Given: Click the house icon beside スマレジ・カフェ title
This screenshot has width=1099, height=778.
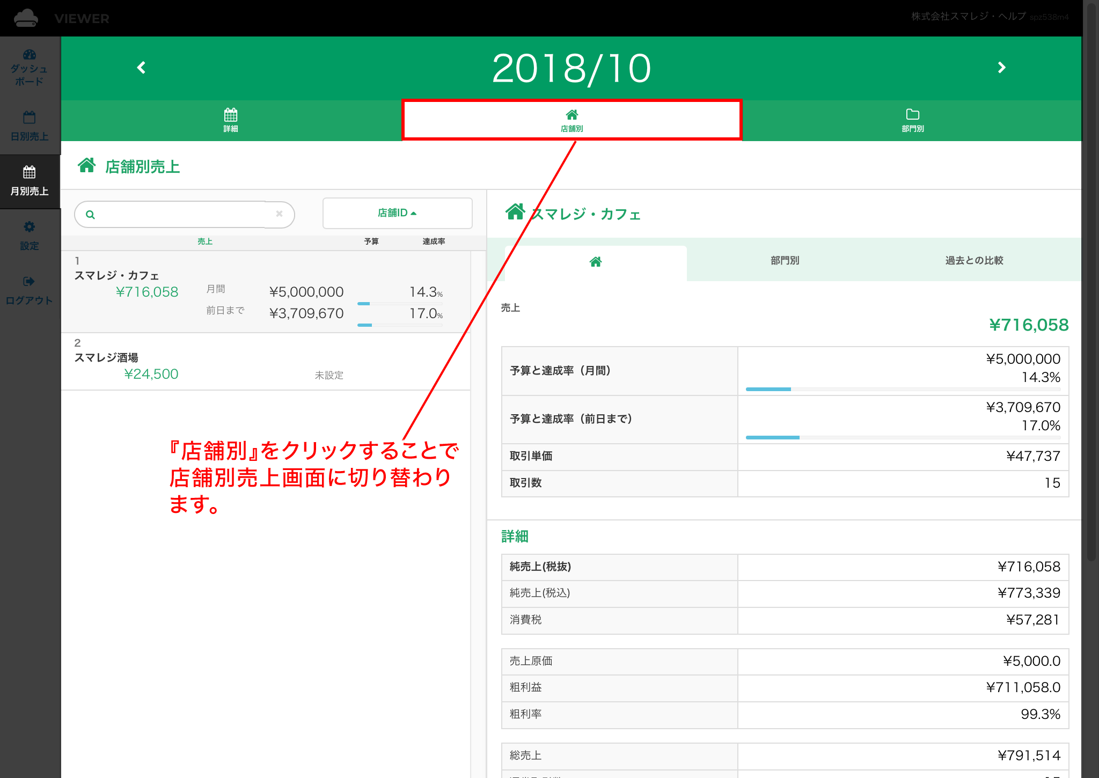Looking at the screenshot, I should point(515,212).
